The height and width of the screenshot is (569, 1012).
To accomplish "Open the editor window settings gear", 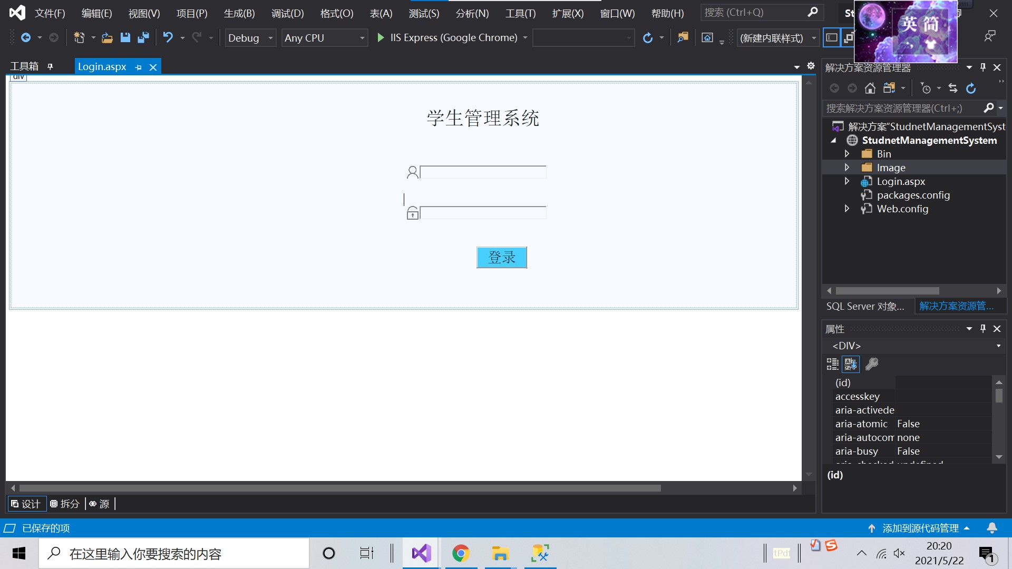I will coord(811,66).
